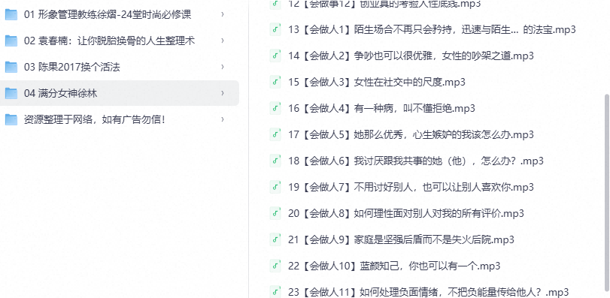The height and width of the screenshot is (298, 610).
Task: Open file 17 她那么优秀，心生嫉妒.mp3
Action: pos(411,134)
